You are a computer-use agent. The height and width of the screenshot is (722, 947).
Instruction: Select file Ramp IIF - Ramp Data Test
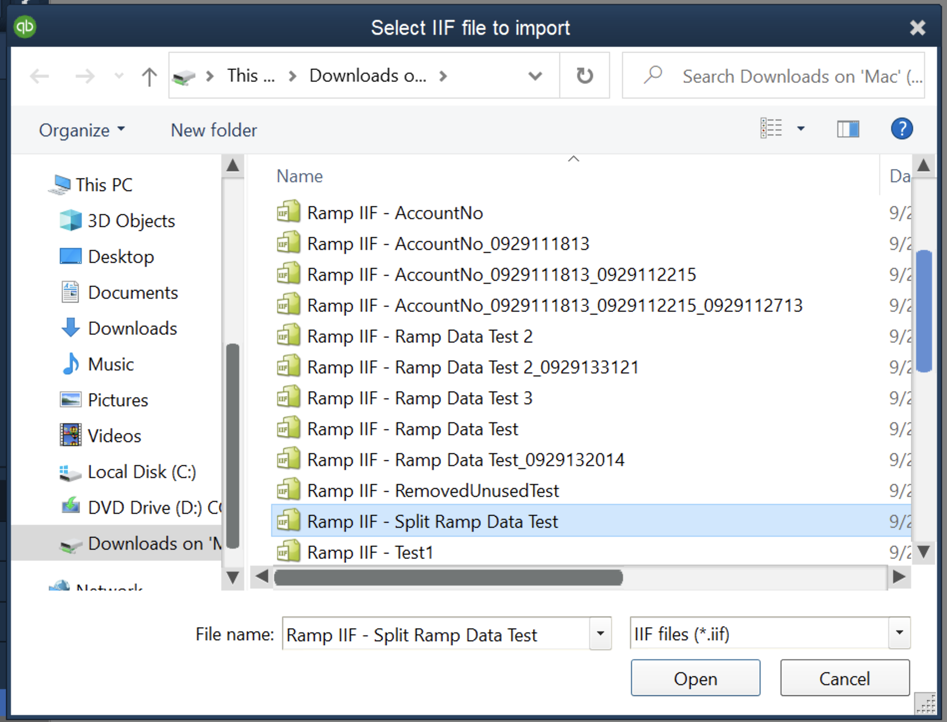click(x=397, y=429)
